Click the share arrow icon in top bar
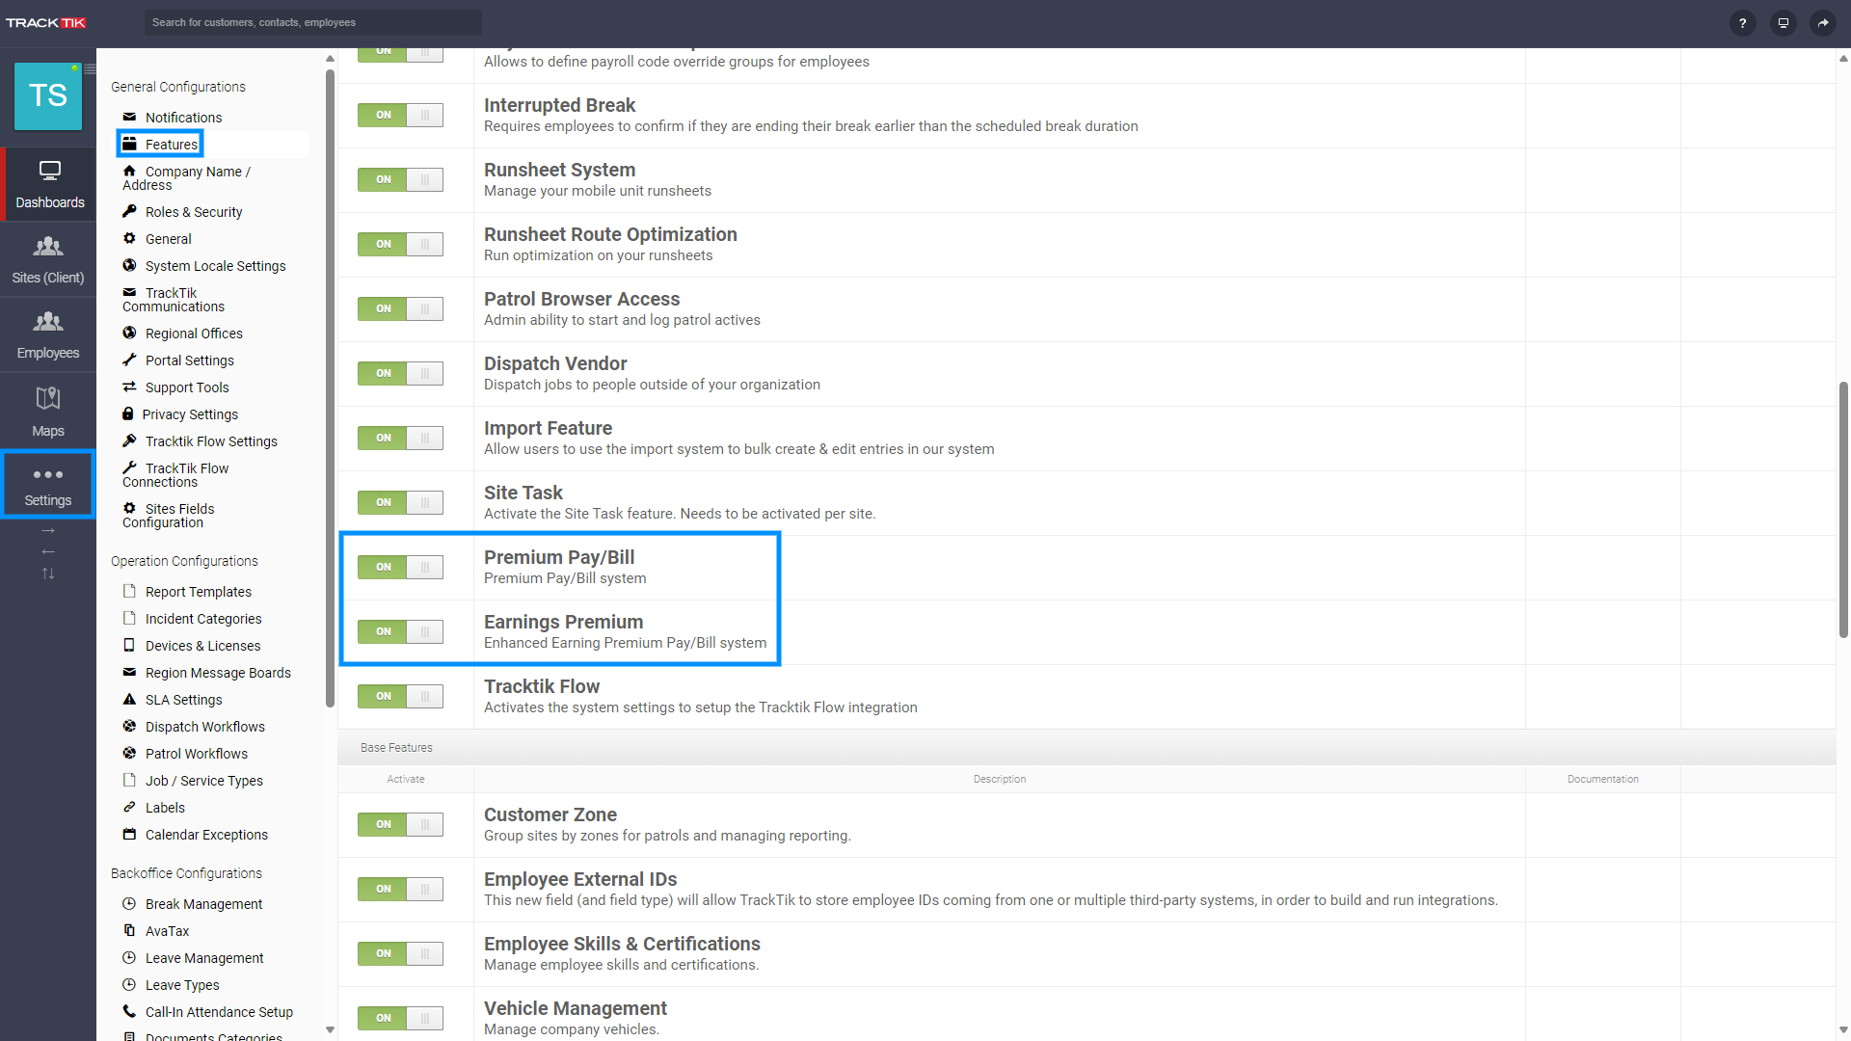The image size is (1851, 1041). click(1823, 23)
